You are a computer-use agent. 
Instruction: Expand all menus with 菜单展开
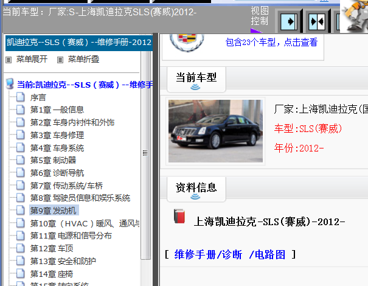pyautogui.click(x=32, y=59)
